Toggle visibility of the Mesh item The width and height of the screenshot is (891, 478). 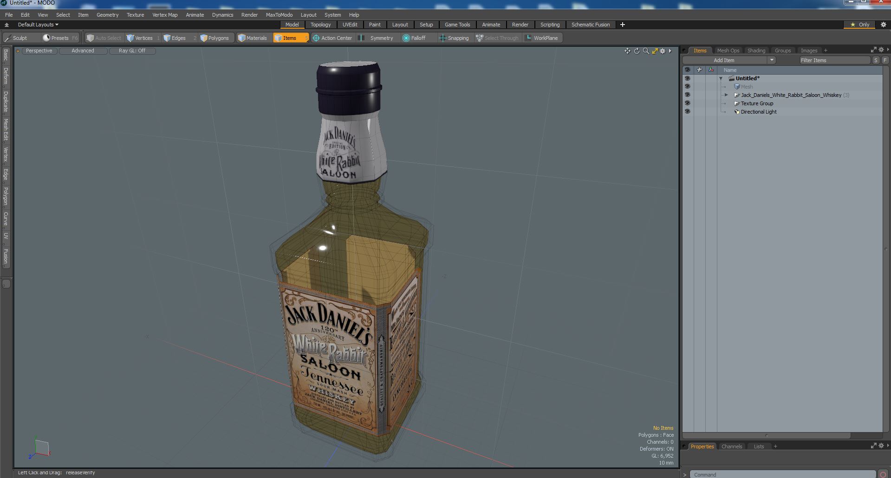(687, 87)
